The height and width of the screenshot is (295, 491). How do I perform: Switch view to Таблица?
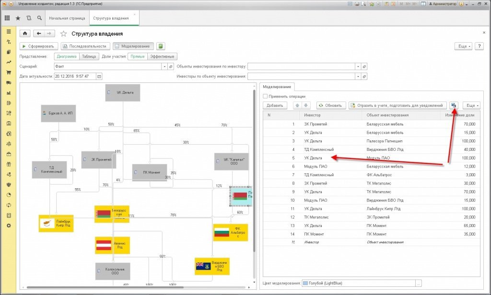[89, 57]
